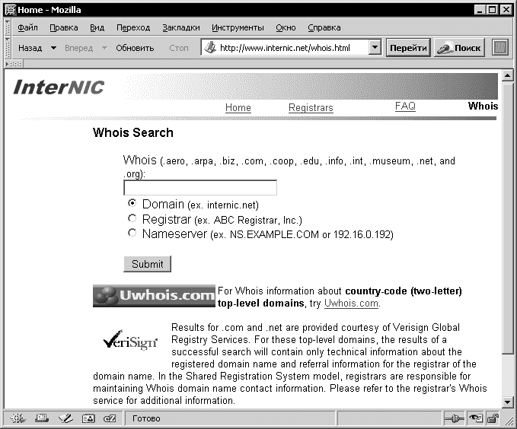Collapse the menu bar using its grippy
Image resolution: width=517 pixels, height=429 pixels.
(x=8, y=27)
